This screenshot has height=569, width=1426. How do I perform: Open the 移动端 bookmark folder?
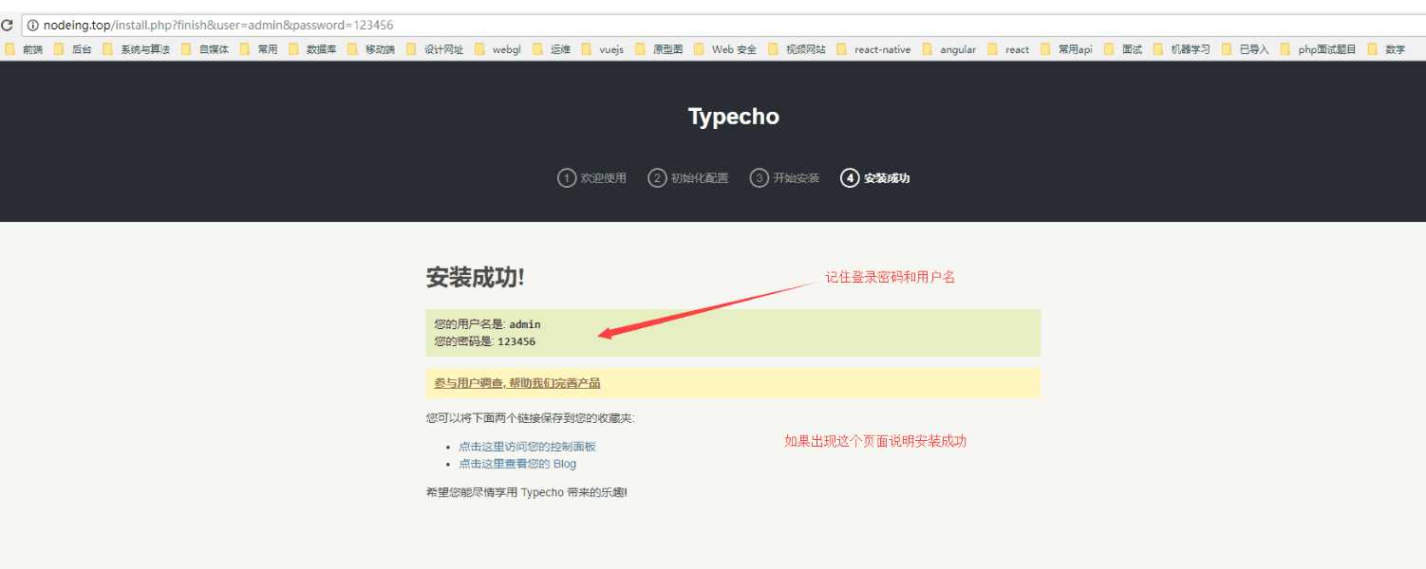click(x=371, y=49)
